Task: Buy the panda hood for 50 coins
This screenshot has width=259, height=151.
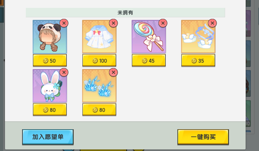Action: pyautogui.click(x=50, y=60)
